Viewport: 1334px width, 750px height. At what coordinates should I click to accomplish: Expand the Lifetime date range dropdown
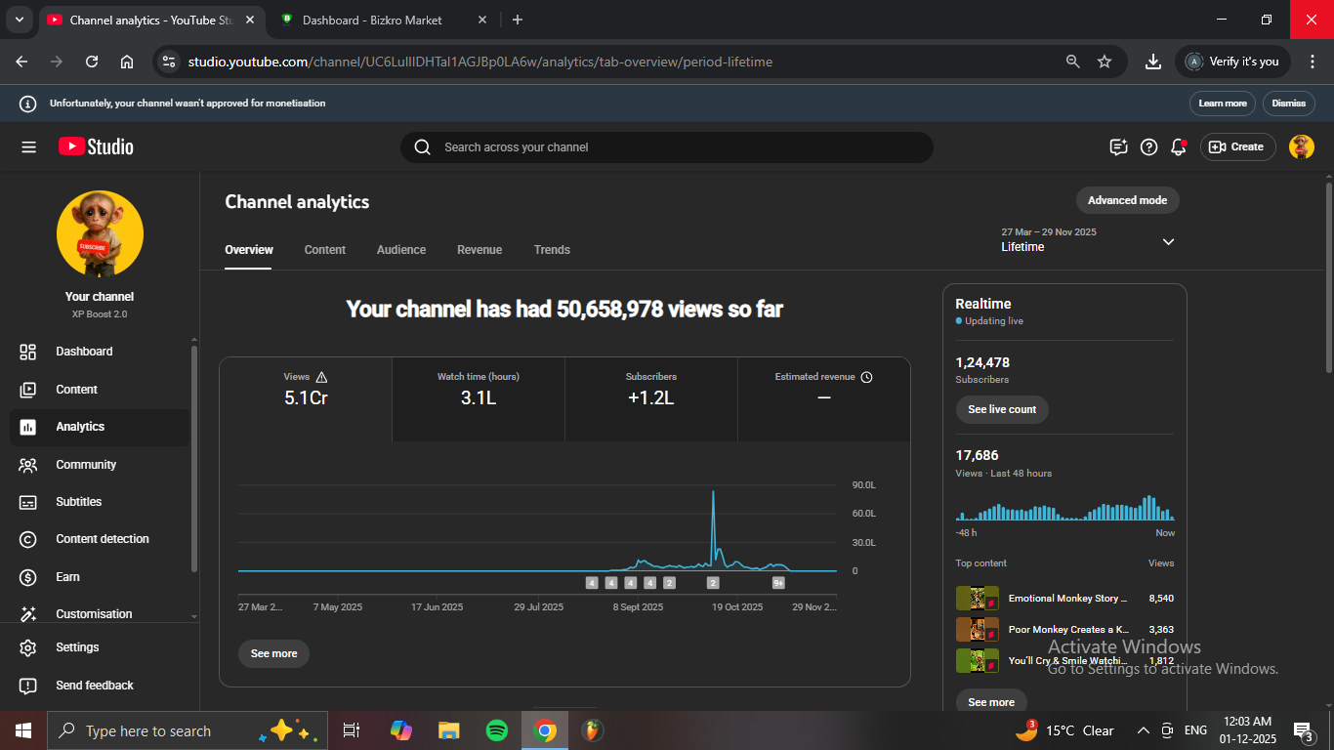coord(1168,242)
